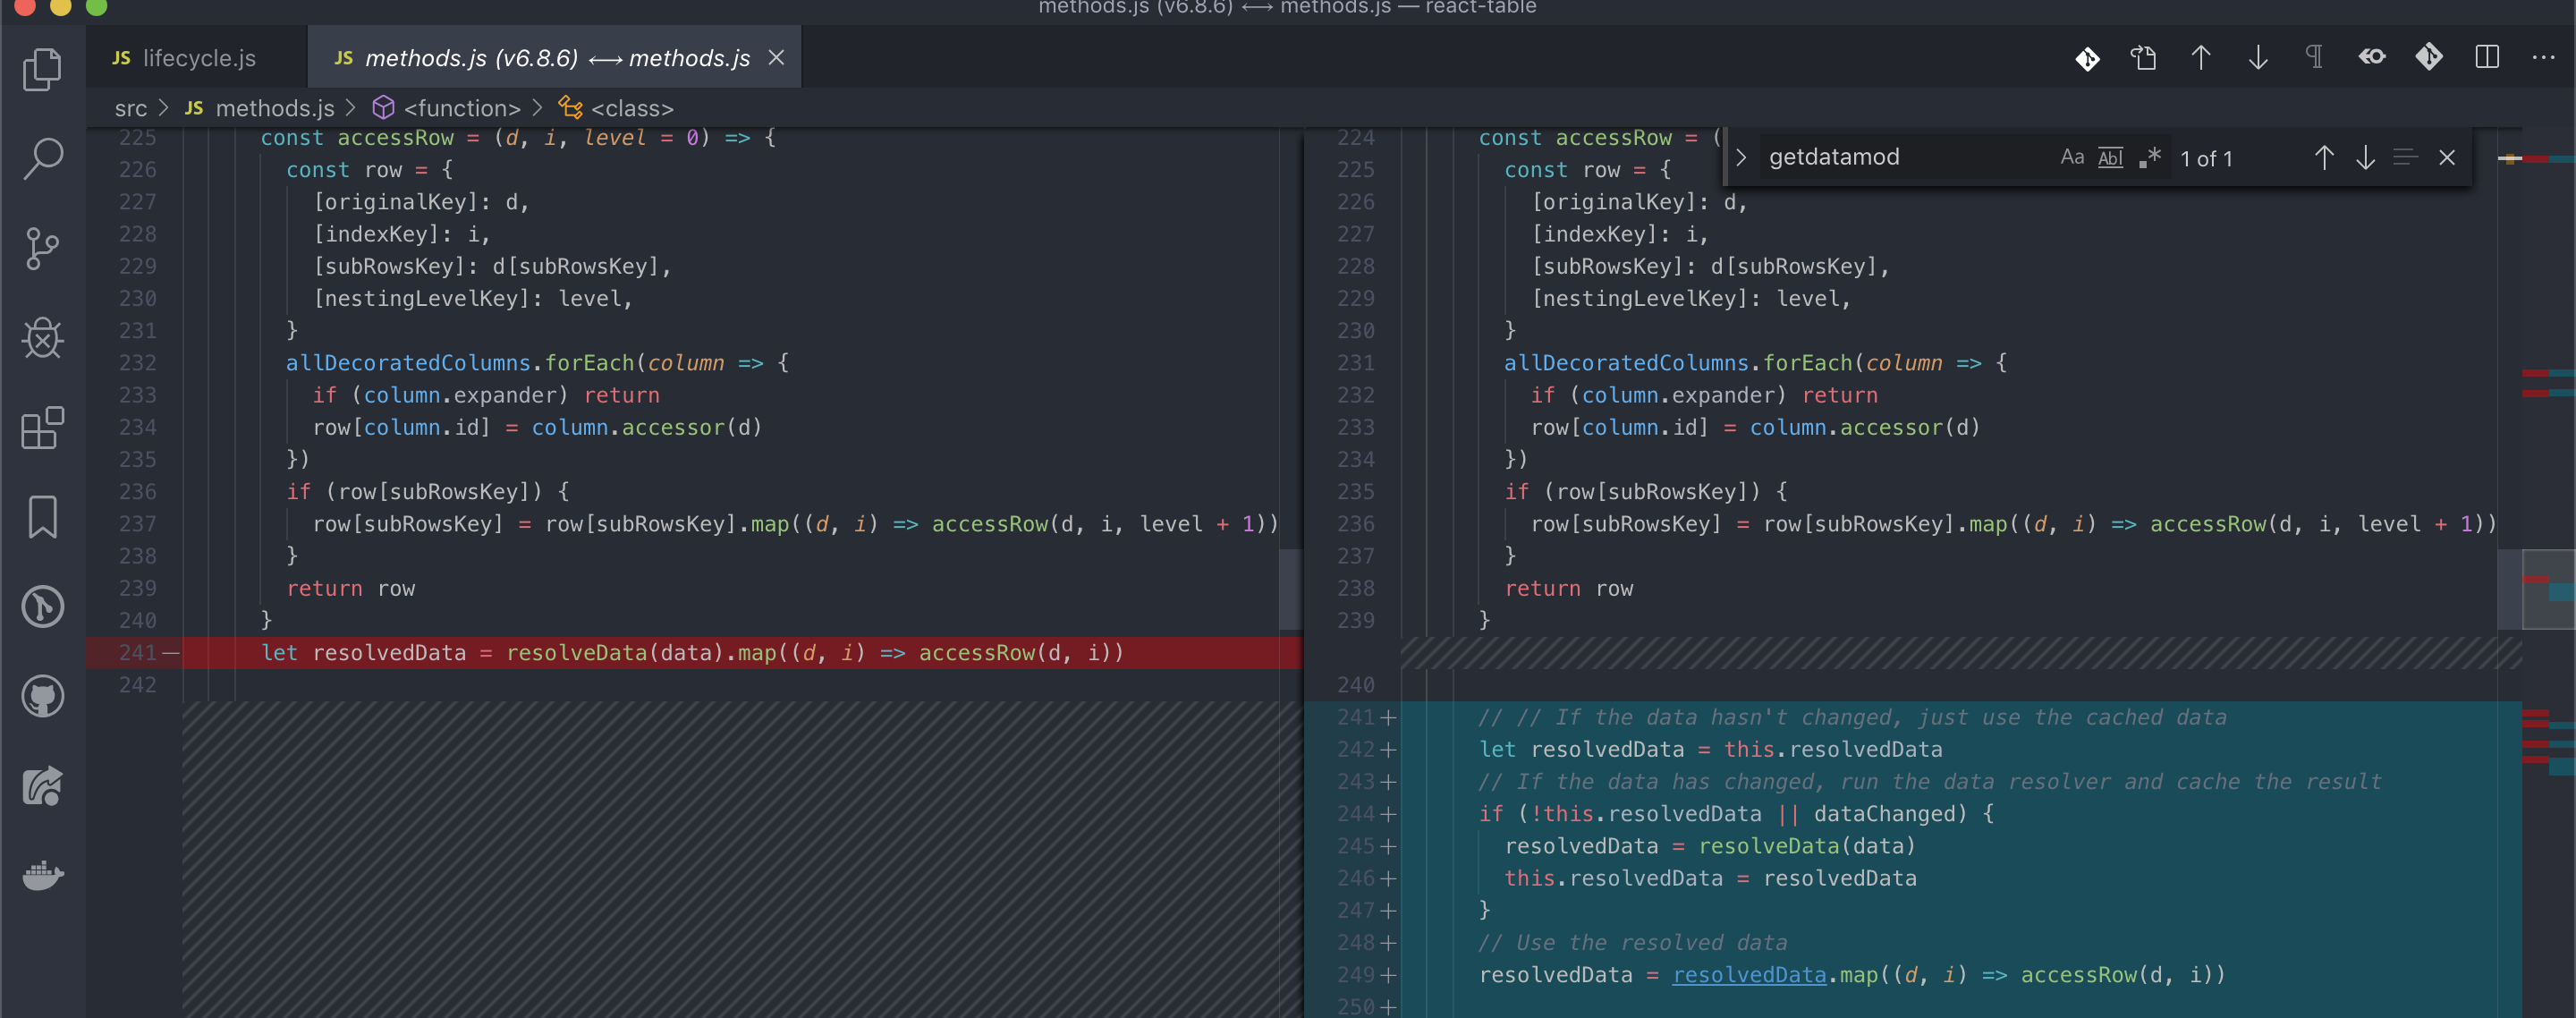2576x1018 pixels.
Task: Toggle Match Whole Word in find widget
Action: click(x=2110, y=157)
